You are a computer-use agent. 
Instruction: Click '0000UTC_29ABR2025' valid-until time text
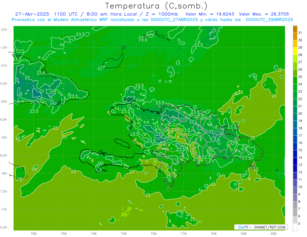[269, 19]
